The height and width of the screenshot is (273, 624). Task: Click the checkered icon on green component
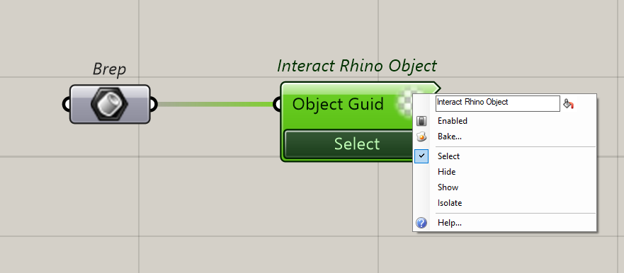(x=404, y=102)
